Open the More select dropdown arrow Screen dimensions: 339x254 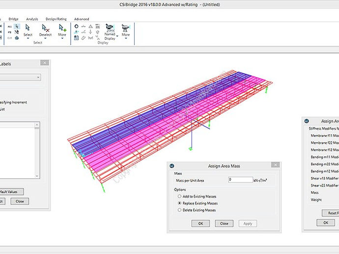pos(62,38)
